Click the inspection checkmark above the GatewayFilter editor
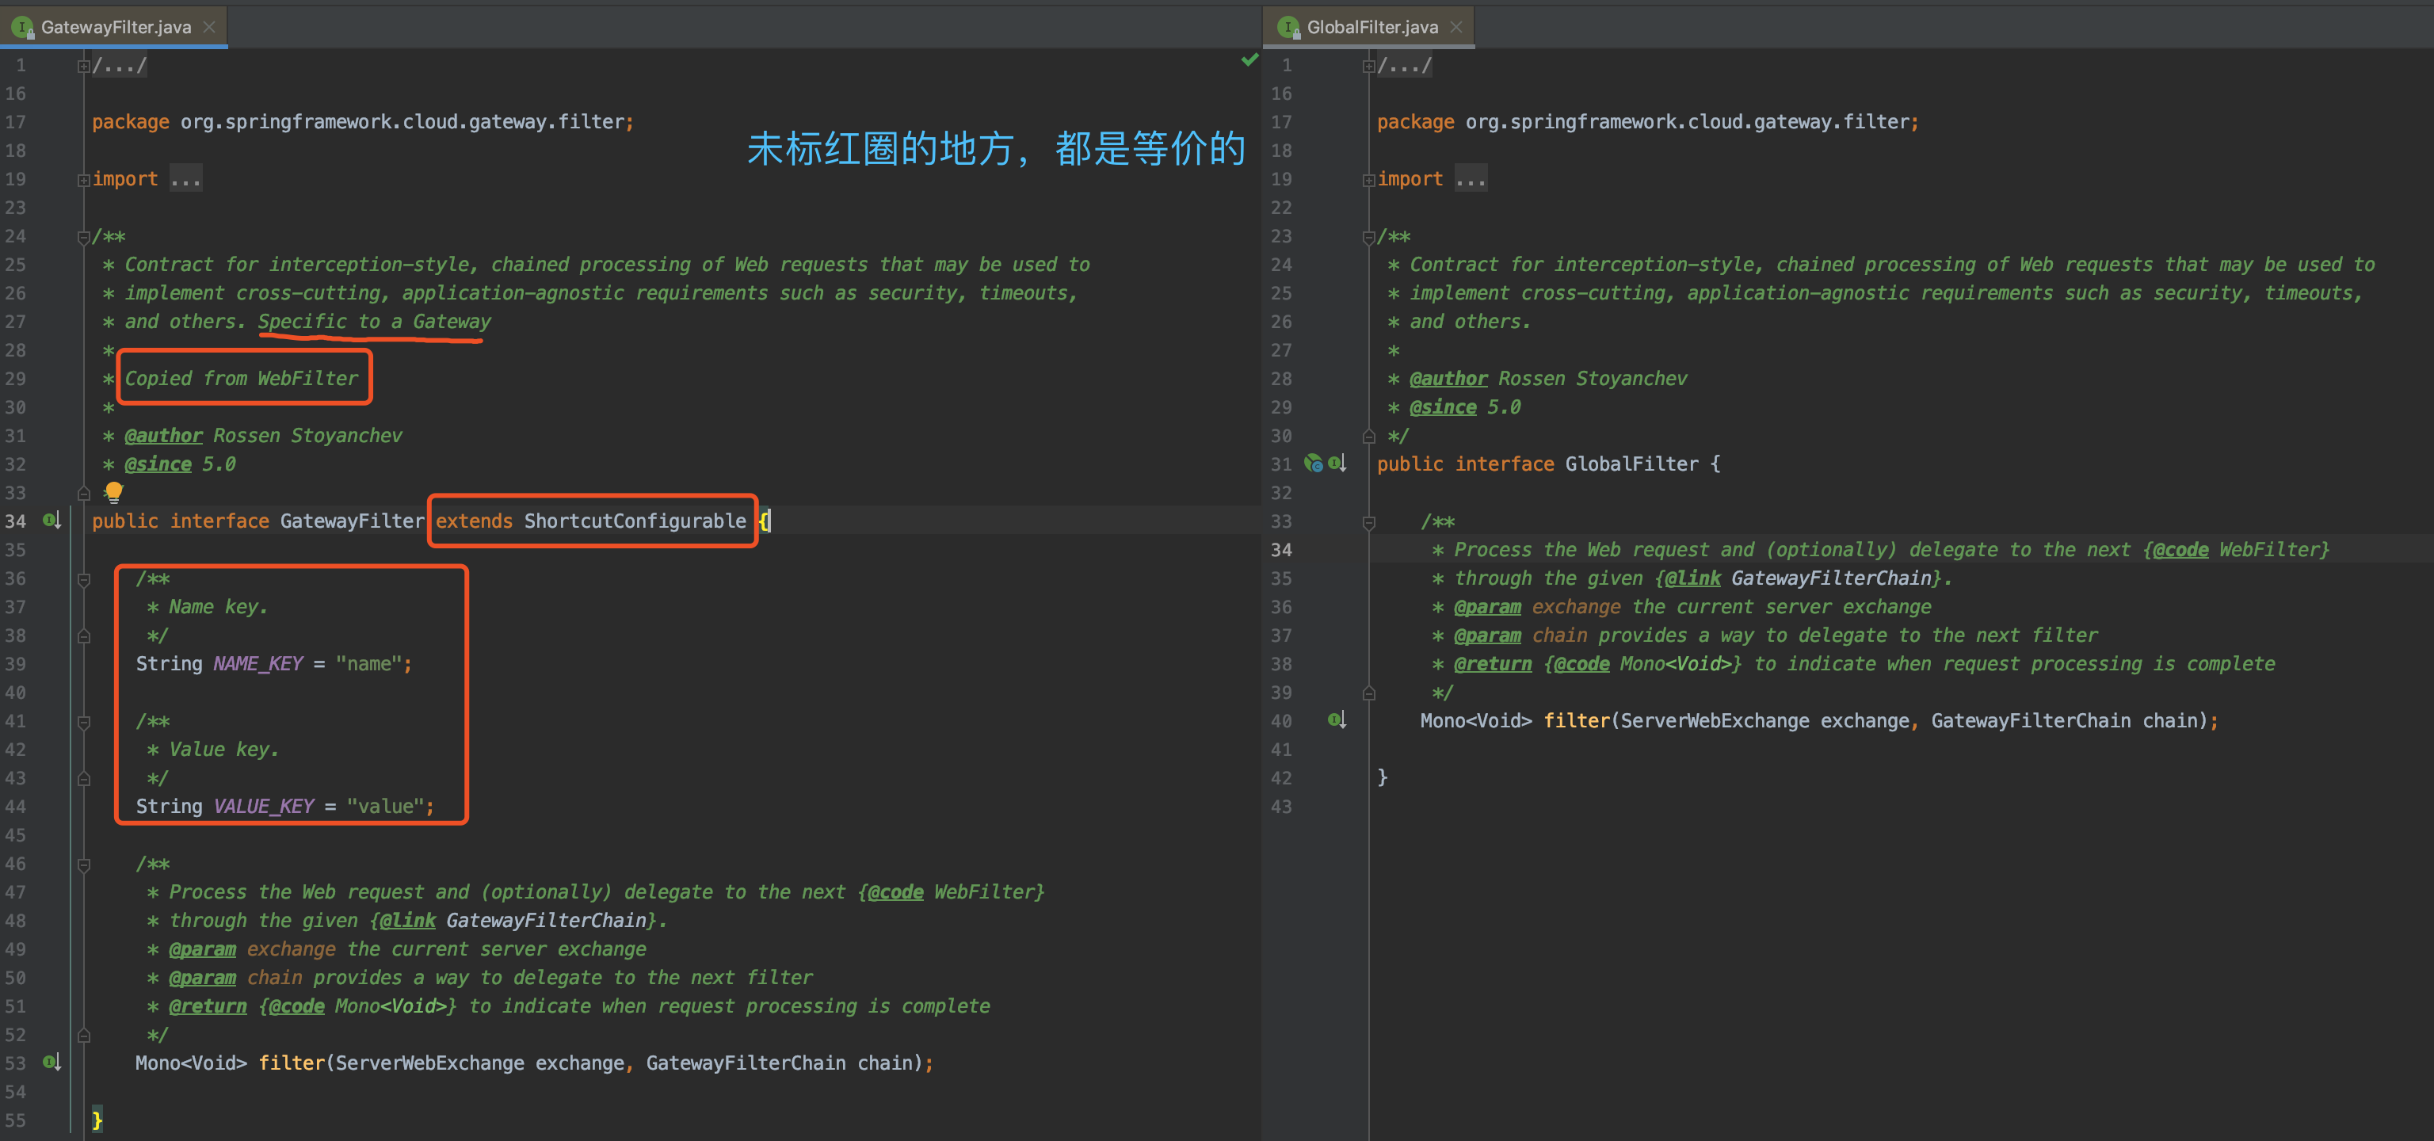Viewport: 2434px width, 1141px height. 1249,60
